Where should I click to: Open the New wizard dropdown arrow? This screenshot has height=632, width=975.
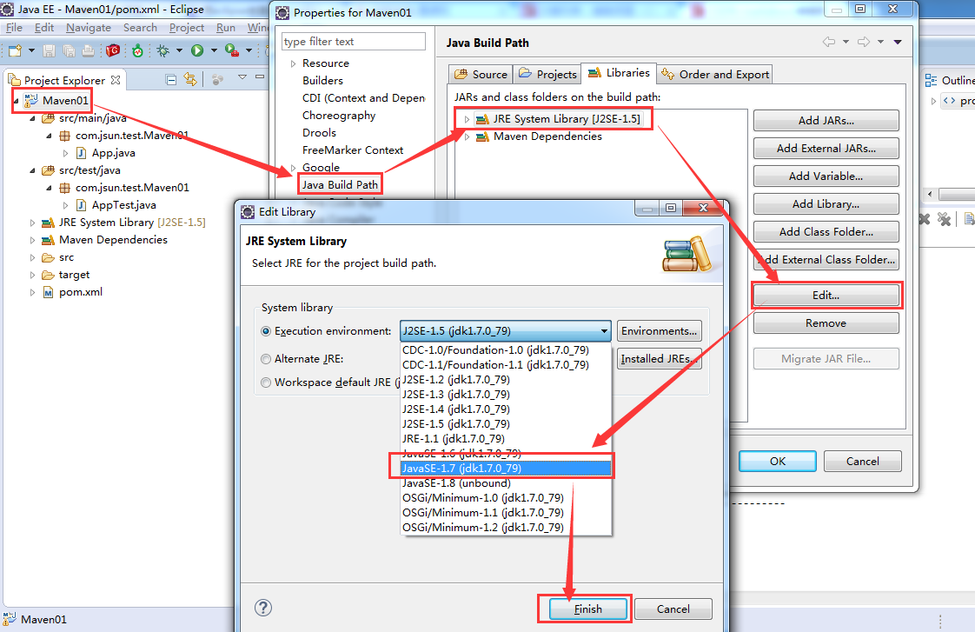pyautogui.click(x=31, y=51)
